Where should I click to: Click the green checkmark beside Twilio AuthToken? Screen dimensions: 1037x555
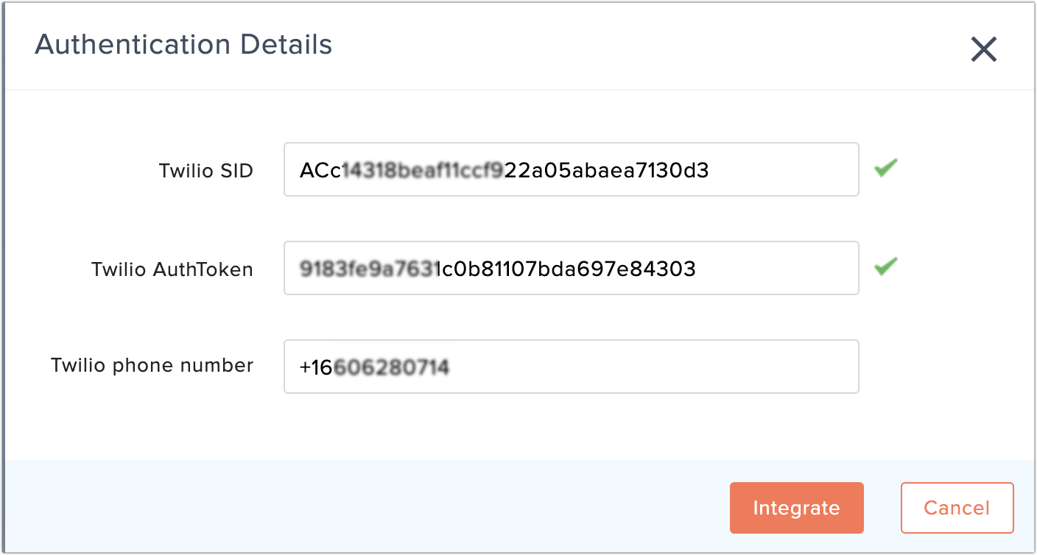886,266
